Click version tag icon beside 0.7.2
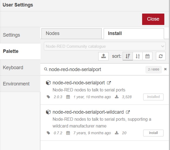 coord(48,133)
